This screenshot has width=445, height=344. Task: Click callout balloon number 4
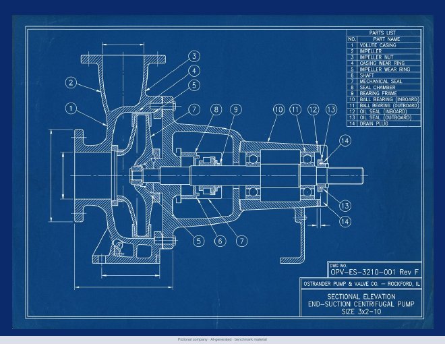pos(194,71)
